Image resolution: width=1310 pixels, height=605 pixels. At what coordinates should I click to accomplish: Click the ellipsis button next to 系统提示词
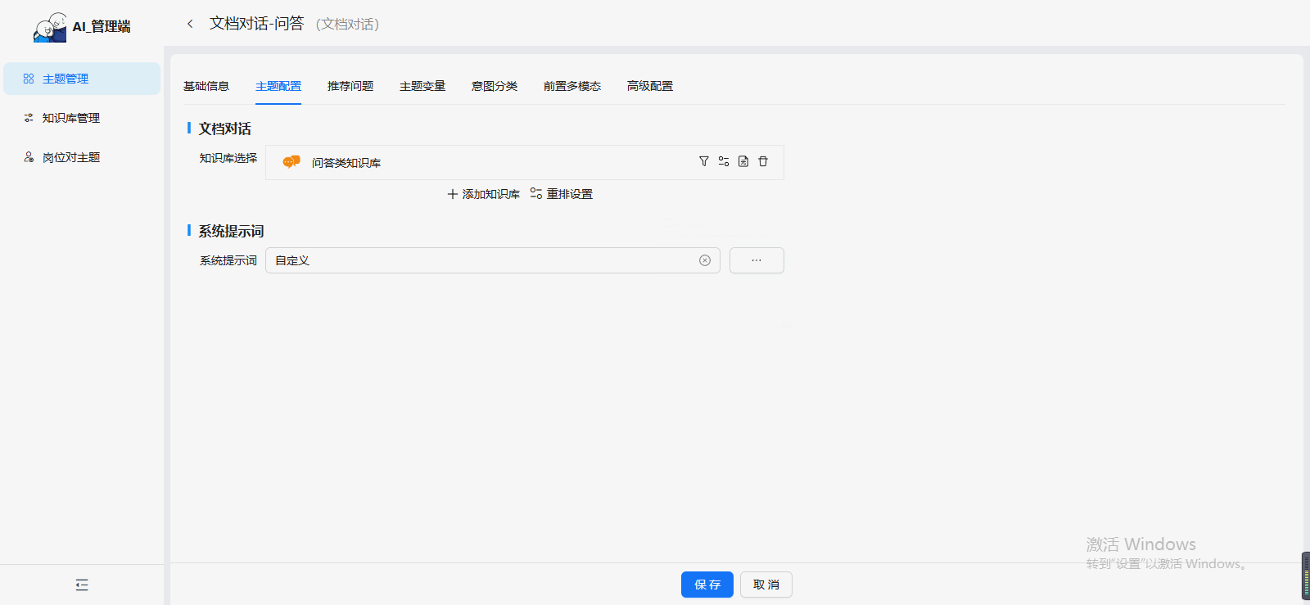tap(757, 260)
